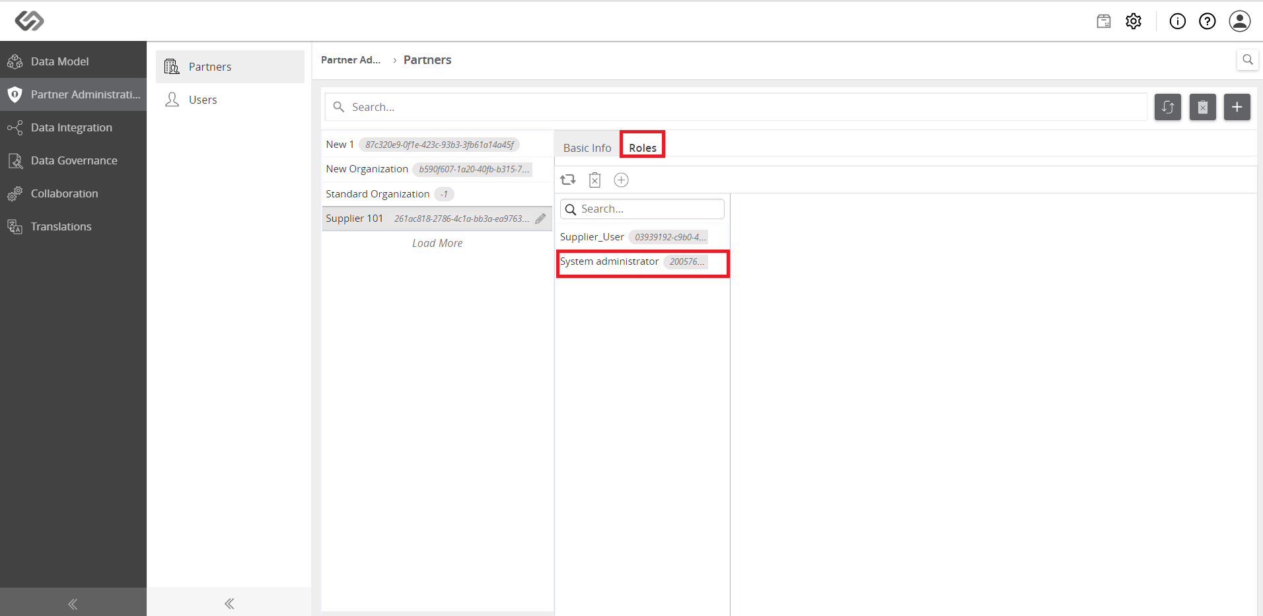Click the info circle icon

1178,21
